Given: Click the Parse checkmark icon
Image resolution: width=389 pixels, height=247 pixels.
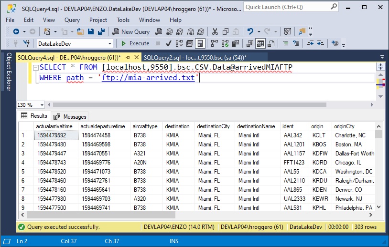Looking at the screenshot, I should tap(168, 43).
